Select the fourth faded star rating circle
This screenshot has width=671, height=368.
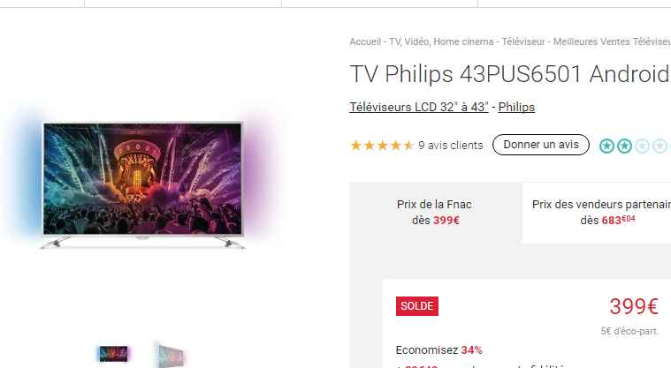pos(660,146)
